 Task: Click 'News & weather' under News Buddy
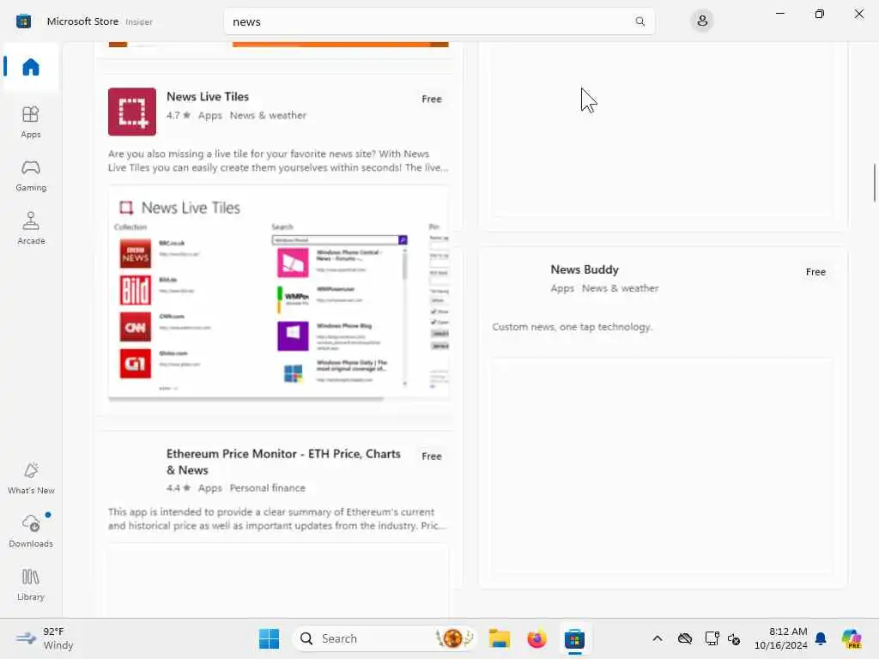(x=620, y=288)
